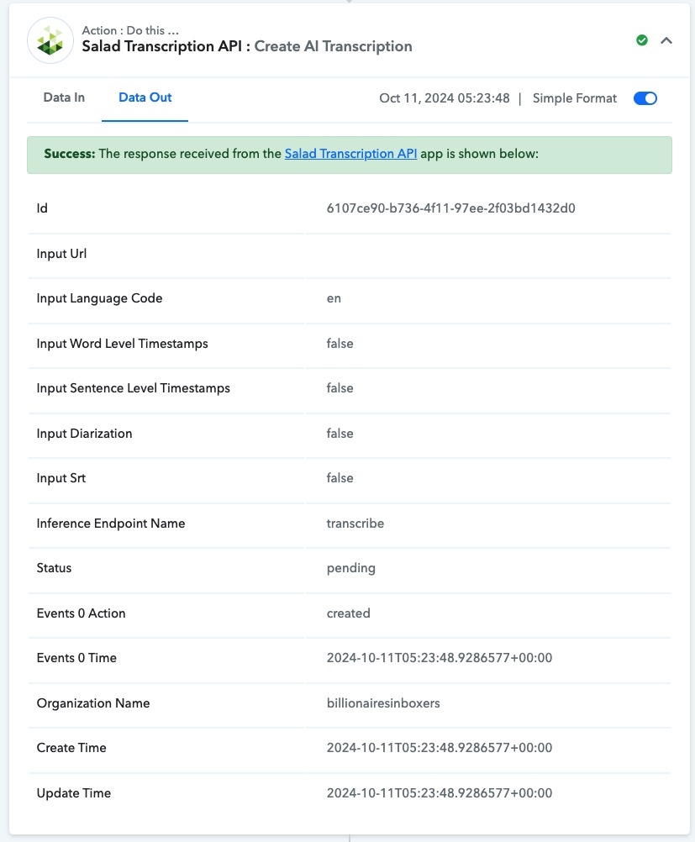695x842 pixels.
Task: Click the green Success message banner
Action: point(349,155)
